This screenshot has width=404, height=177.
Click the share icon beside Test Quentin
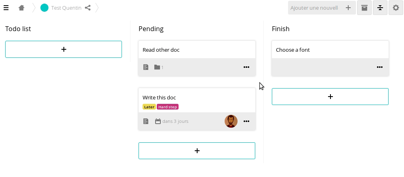88,8
